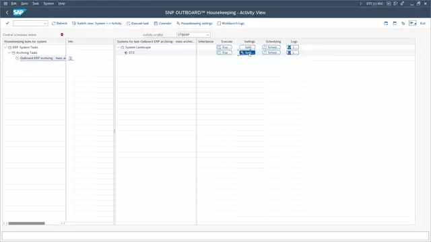Click the Inheritance column header
Viewport: 431px width, 242px height.
206,42
